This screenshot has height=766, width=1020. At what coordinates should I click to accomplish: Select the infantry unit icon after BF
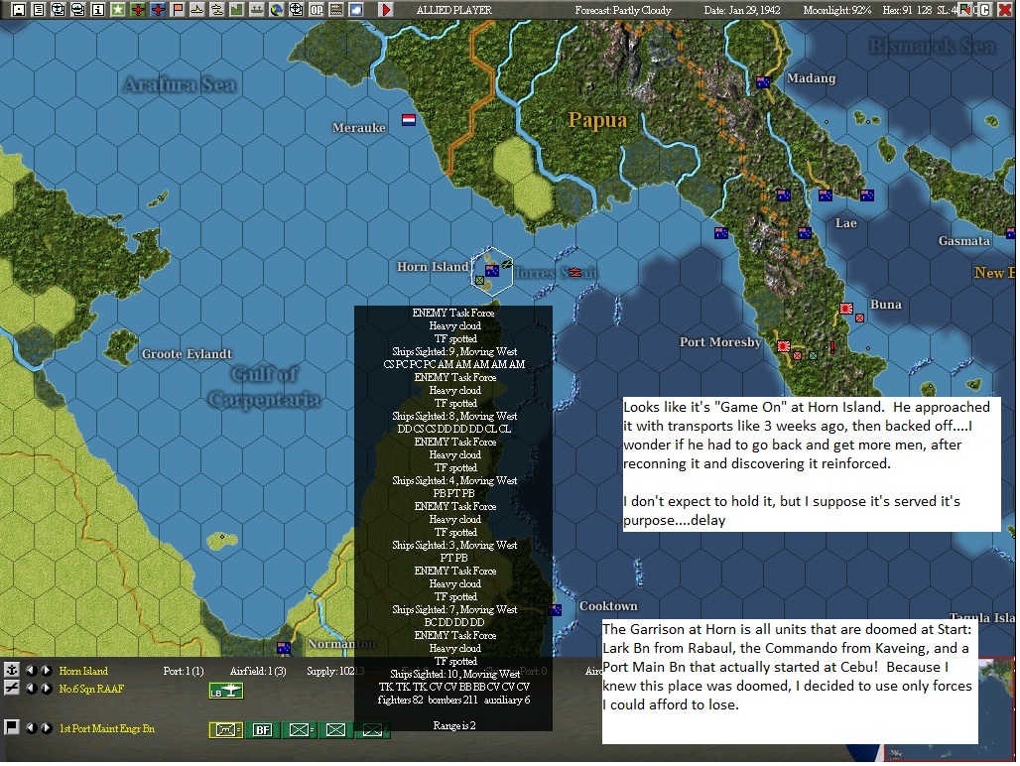pos(299,730)
